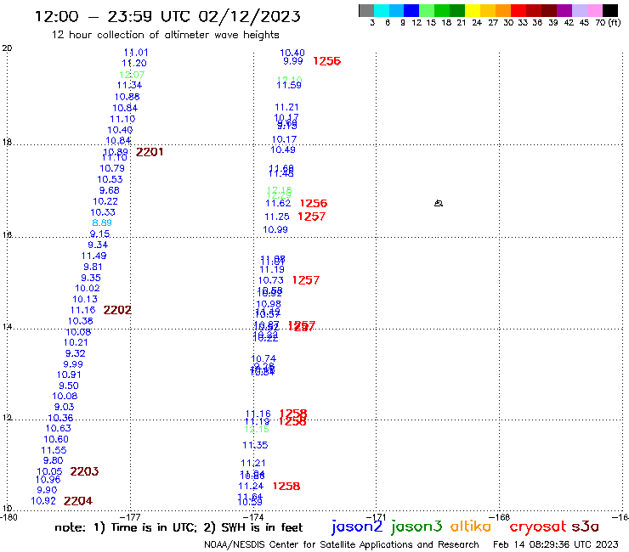The image size is (629, 552).
Task: Click the time stamp 2201
Action: (150, 152)
